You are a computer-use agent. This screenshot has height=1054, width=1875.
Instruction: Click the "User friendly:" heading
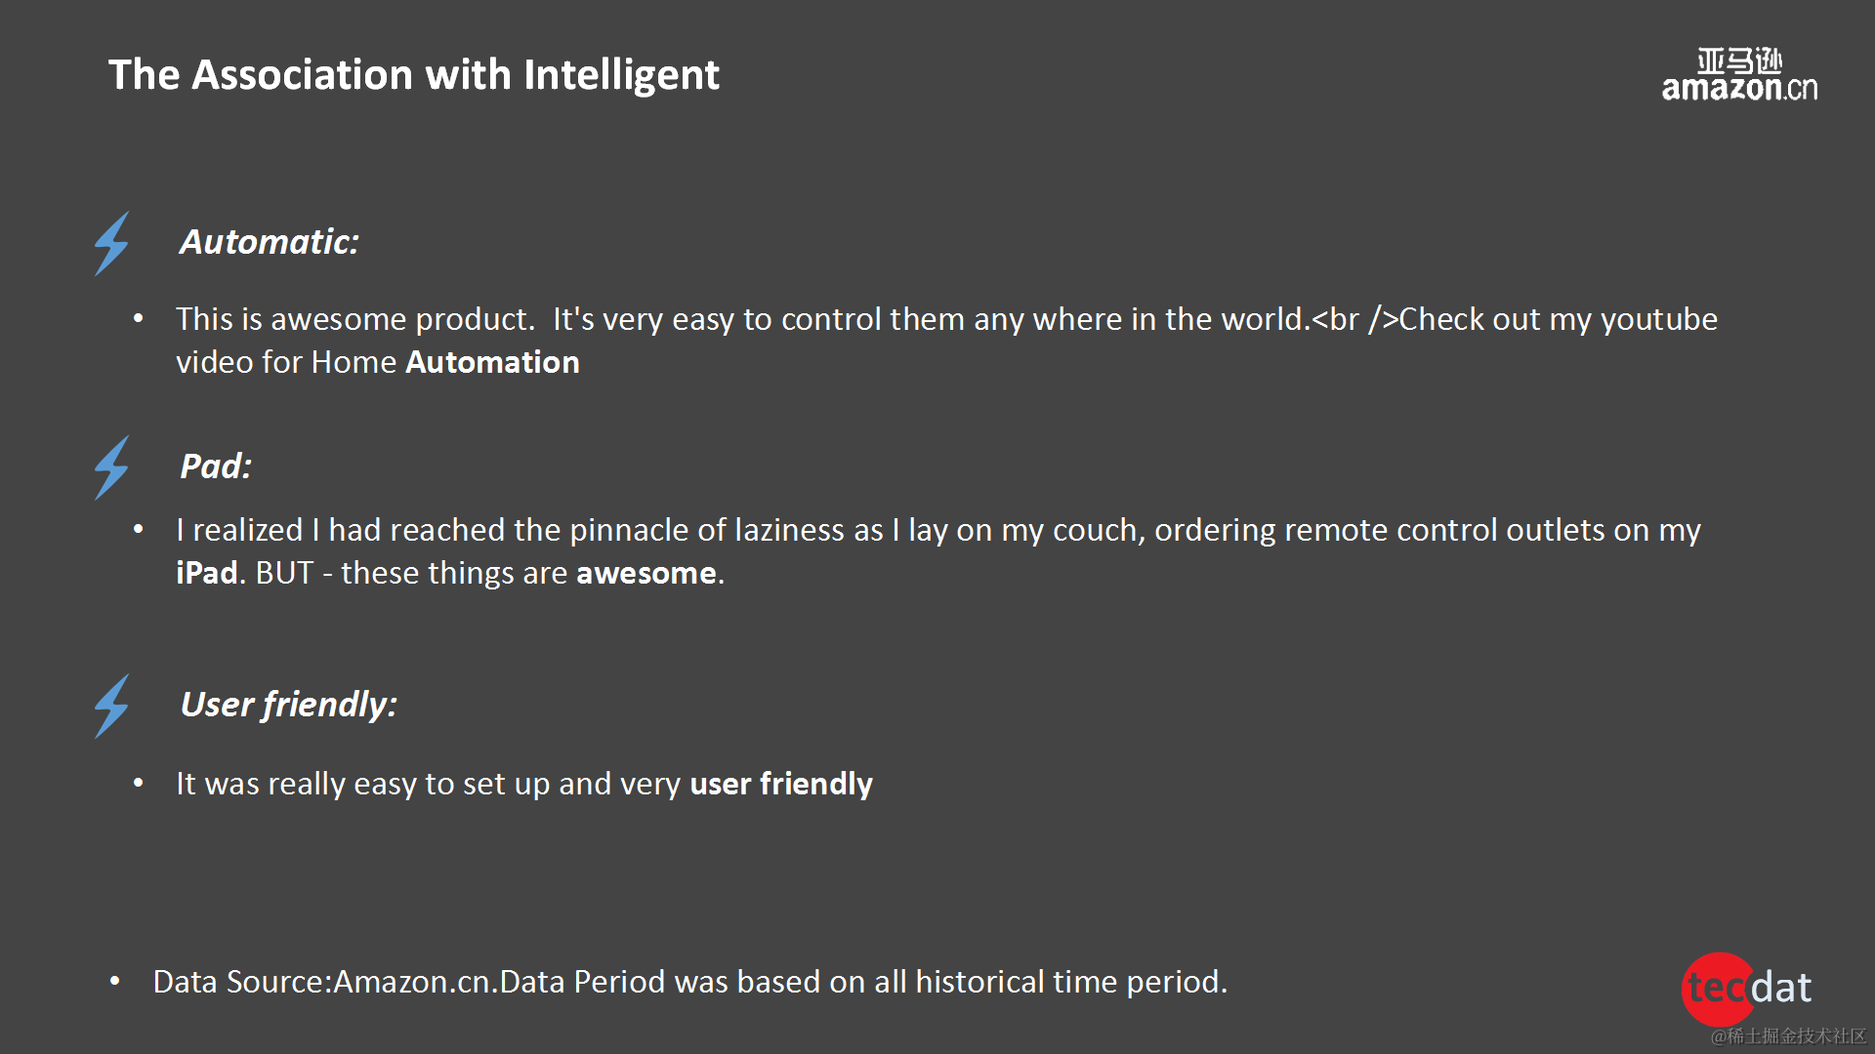click(x=288, y=705)
